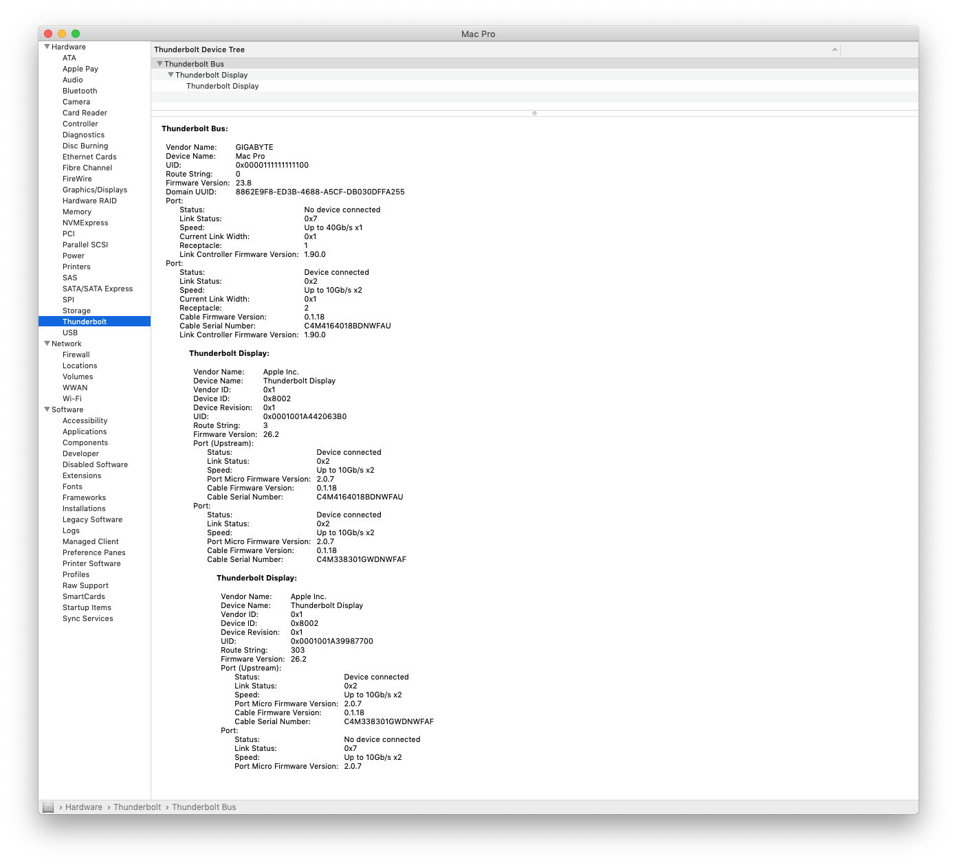Collapse the Hardware section triangle
This screenshot has height=865, width=957.
[x=47, y=47]
